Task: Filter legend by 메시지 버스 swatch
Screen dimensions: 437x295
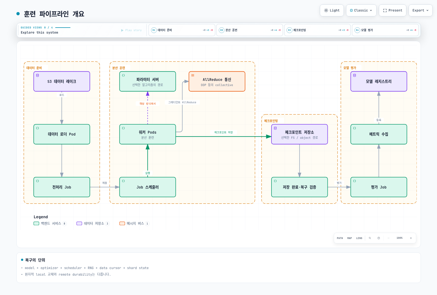Action: point(122,223)
